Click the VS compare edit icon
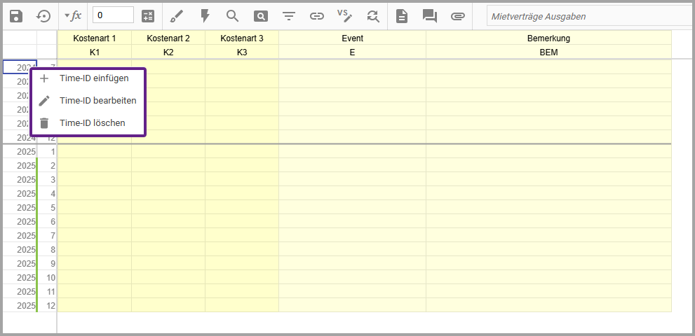 [x=344, y=15]
